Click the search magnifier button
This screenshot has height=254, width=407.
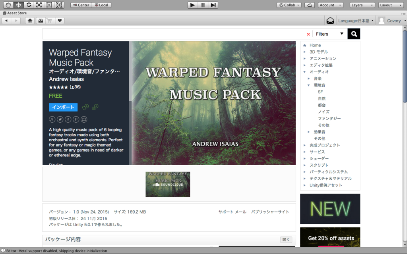(354, 34)
